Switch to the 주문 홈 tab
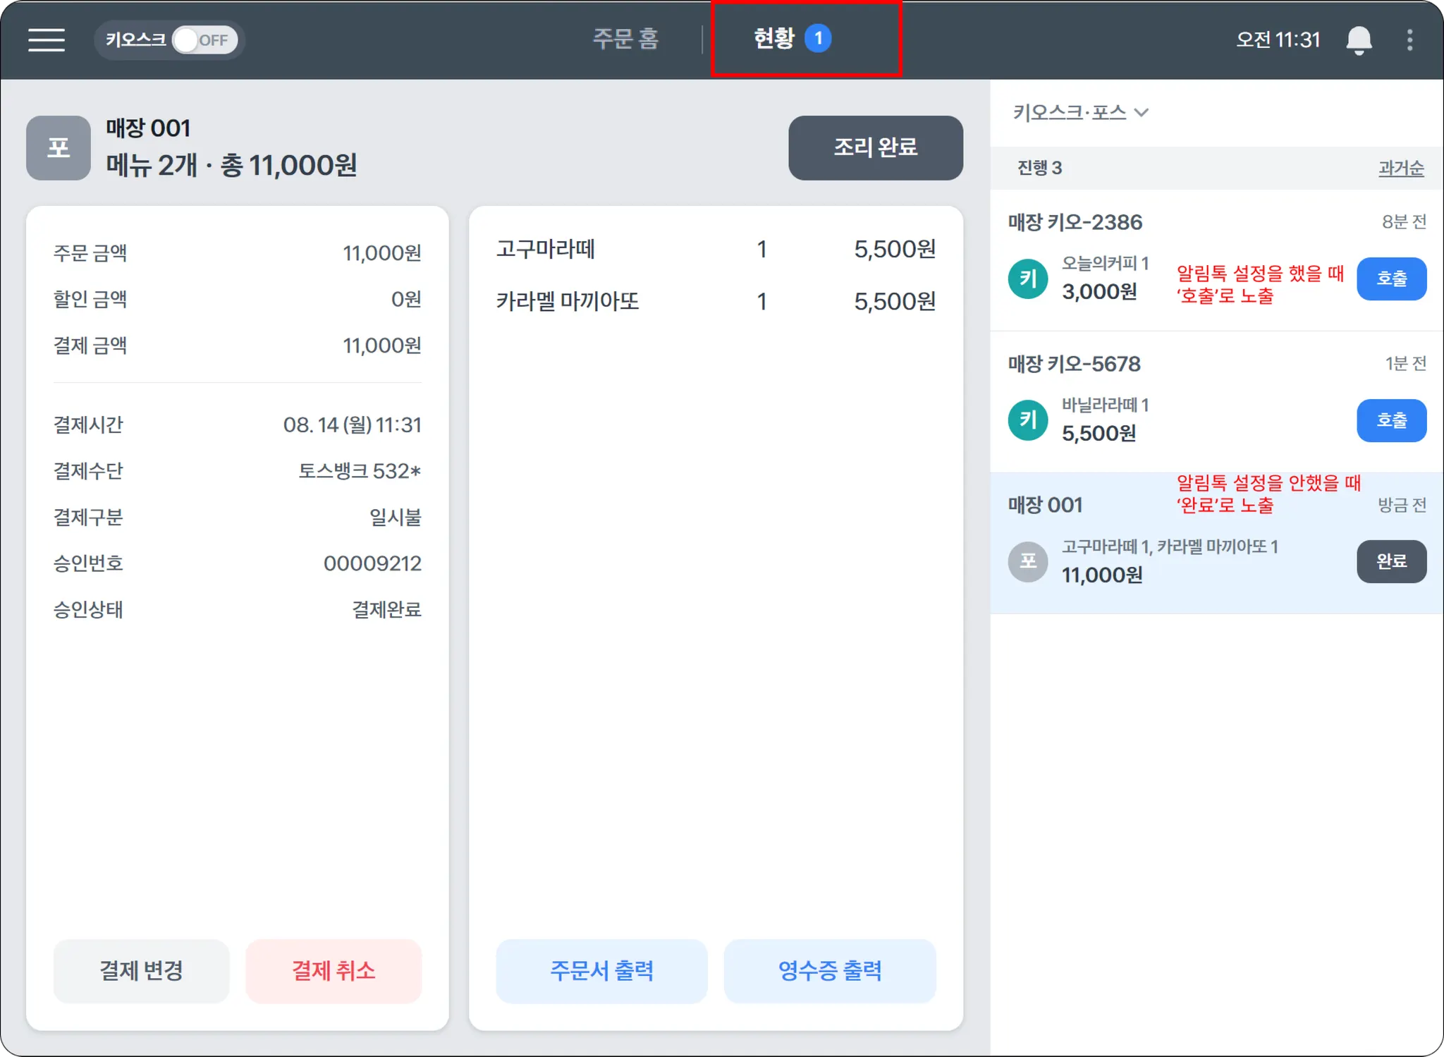This screenshot has width=1444, height=1057. coord(625,39)
